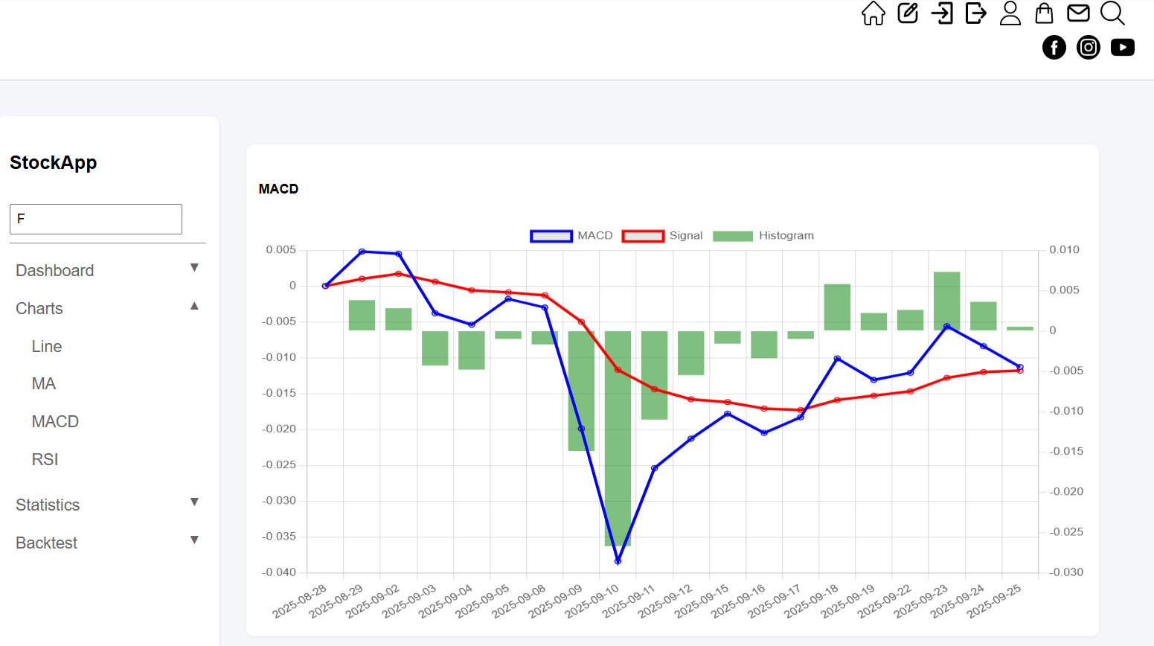Open the Instagram social icon
This screenshot has height=646, width=1154.
point(1089,48)
